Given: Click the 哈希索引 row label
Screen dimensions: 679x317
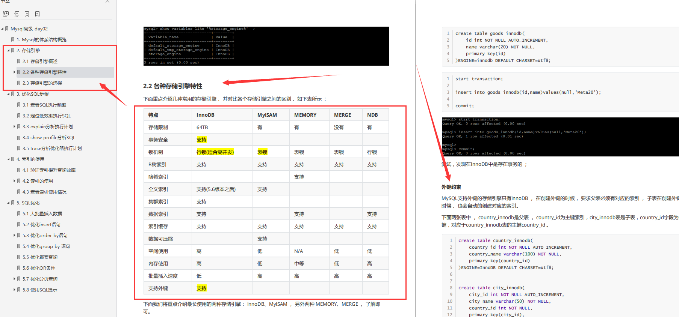Looking at the screenshot, I should click(x=158, y=177).
